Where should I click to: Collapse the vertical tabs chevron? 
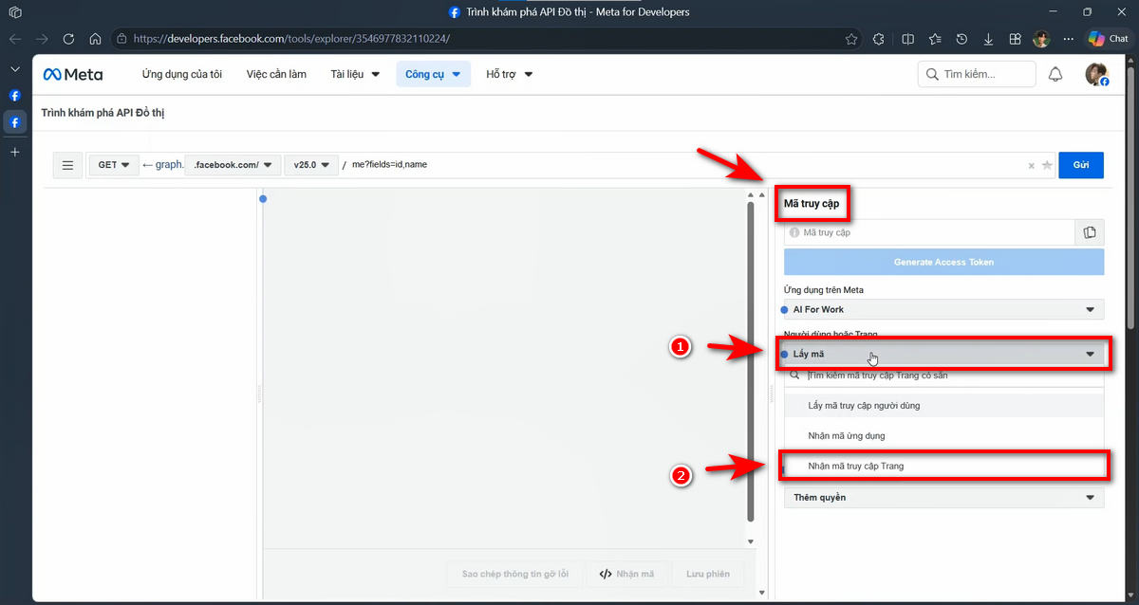pyautogui.click(x=14, y=69)
